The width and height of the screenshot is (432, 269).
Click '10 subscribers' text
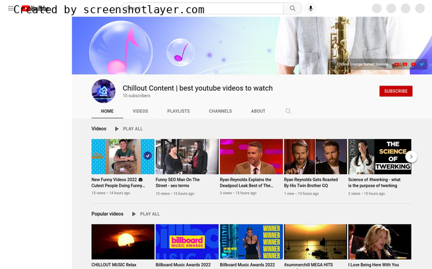[x=136, y=95]
